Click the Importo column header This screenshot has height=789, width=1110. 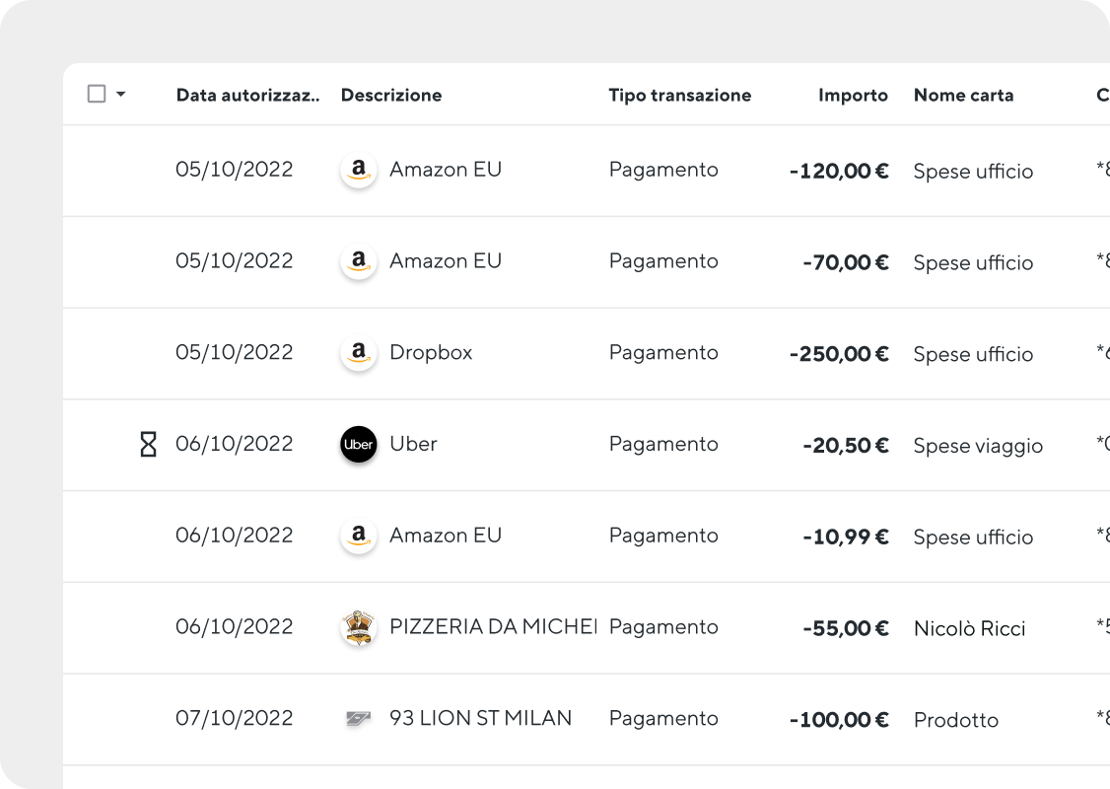853,95
